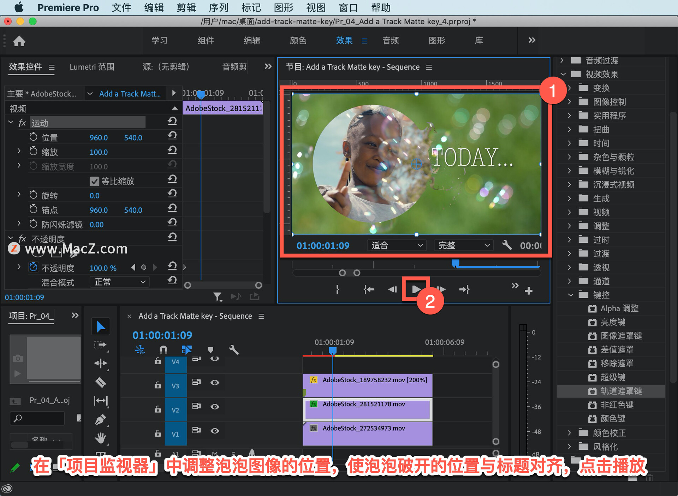Enable linked selection in timeline
Viewport: 678px width, 496px height.
point(186,350)
